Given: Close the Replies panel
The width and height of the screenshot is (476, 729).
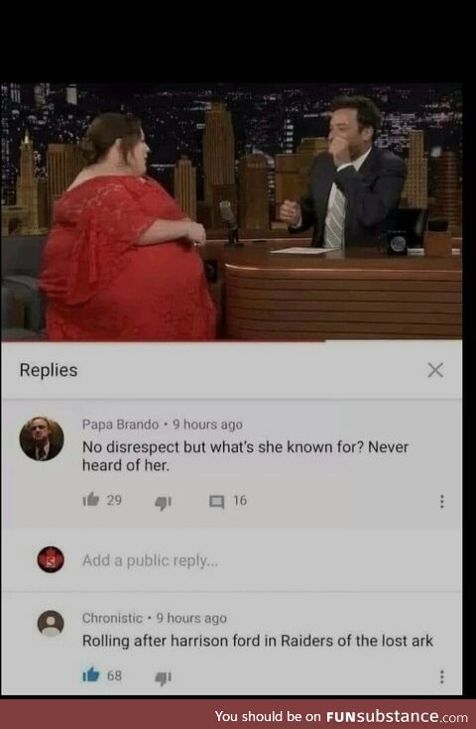Looking at the screenshot, I should pyautogui.click(x=435, y=370).
